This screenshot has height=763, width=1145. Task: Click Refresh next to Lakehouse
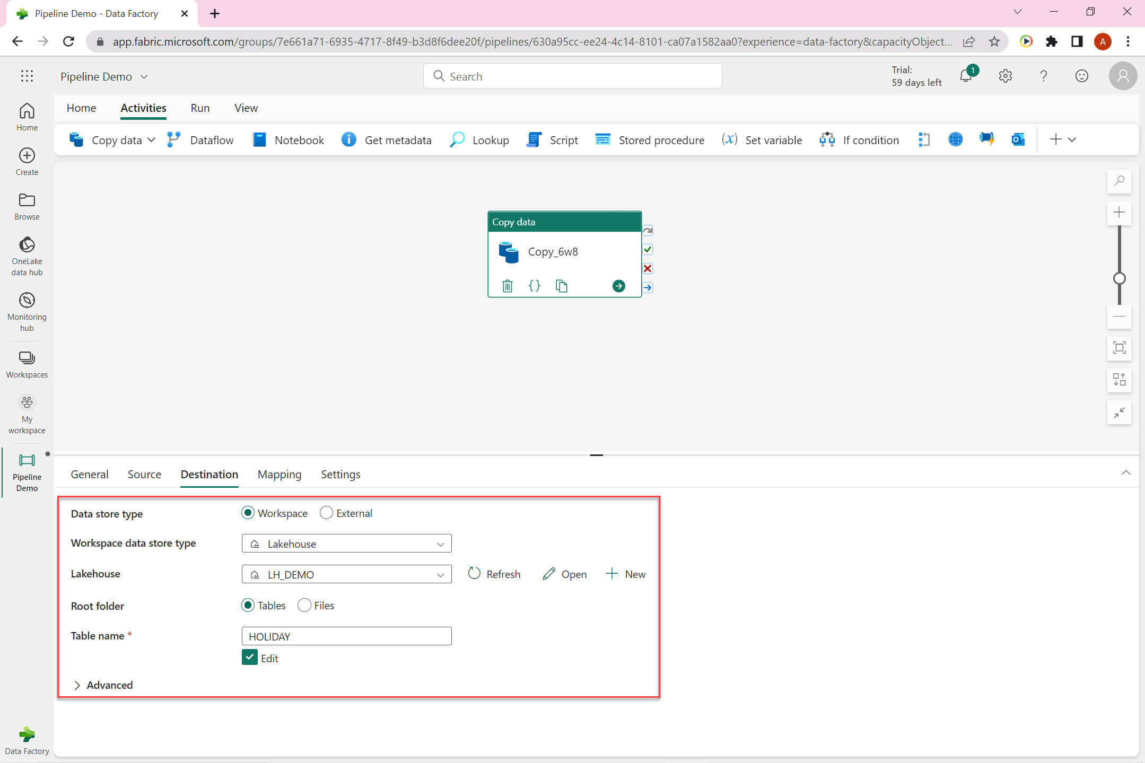tap(494, 574)
